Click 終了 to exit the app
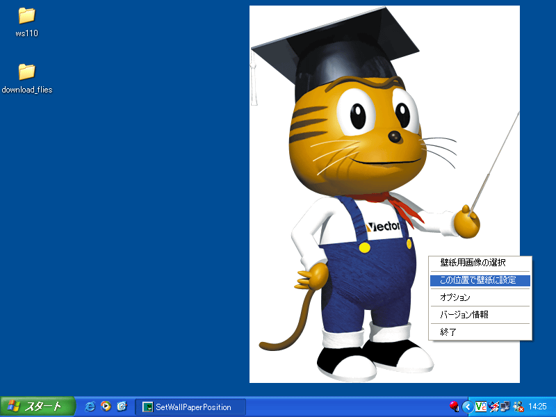This screenshot has height=417, width=556. 480,332
